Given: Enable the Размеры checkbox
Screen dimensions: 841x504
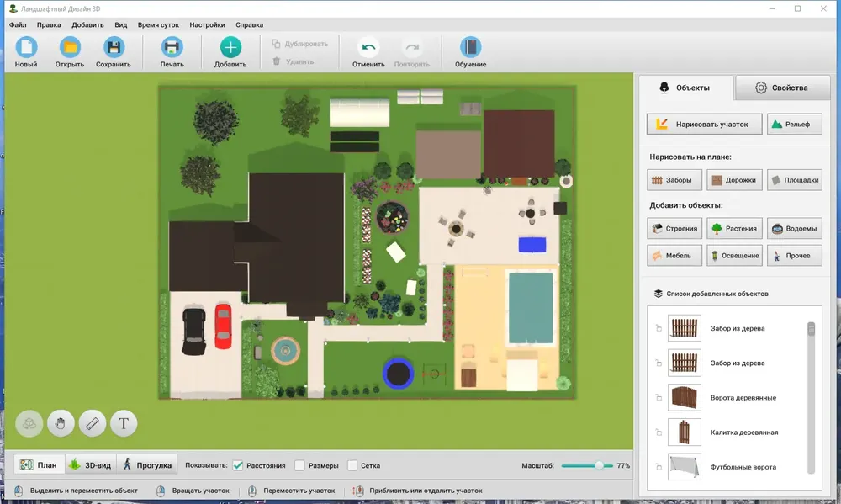Looking at the screenshot, I should 300,465.
